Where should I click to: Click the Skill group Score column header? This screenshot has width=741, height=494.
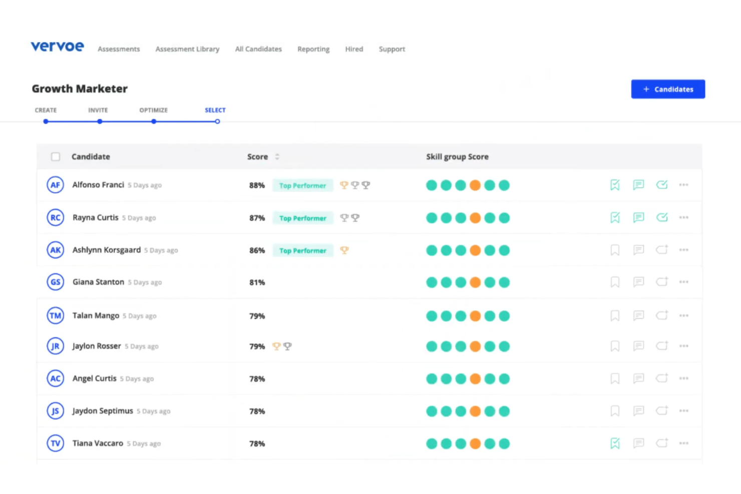pyautogui.click(x=457, y=157)
